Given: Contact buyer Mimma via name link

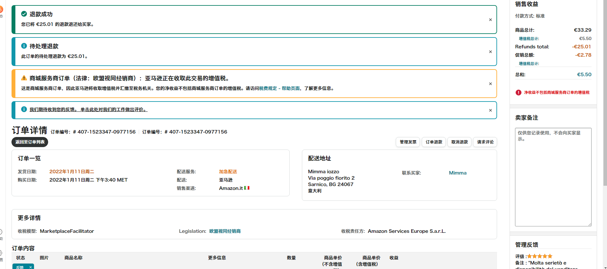Looking at the screenshot, I should (457, 173).
